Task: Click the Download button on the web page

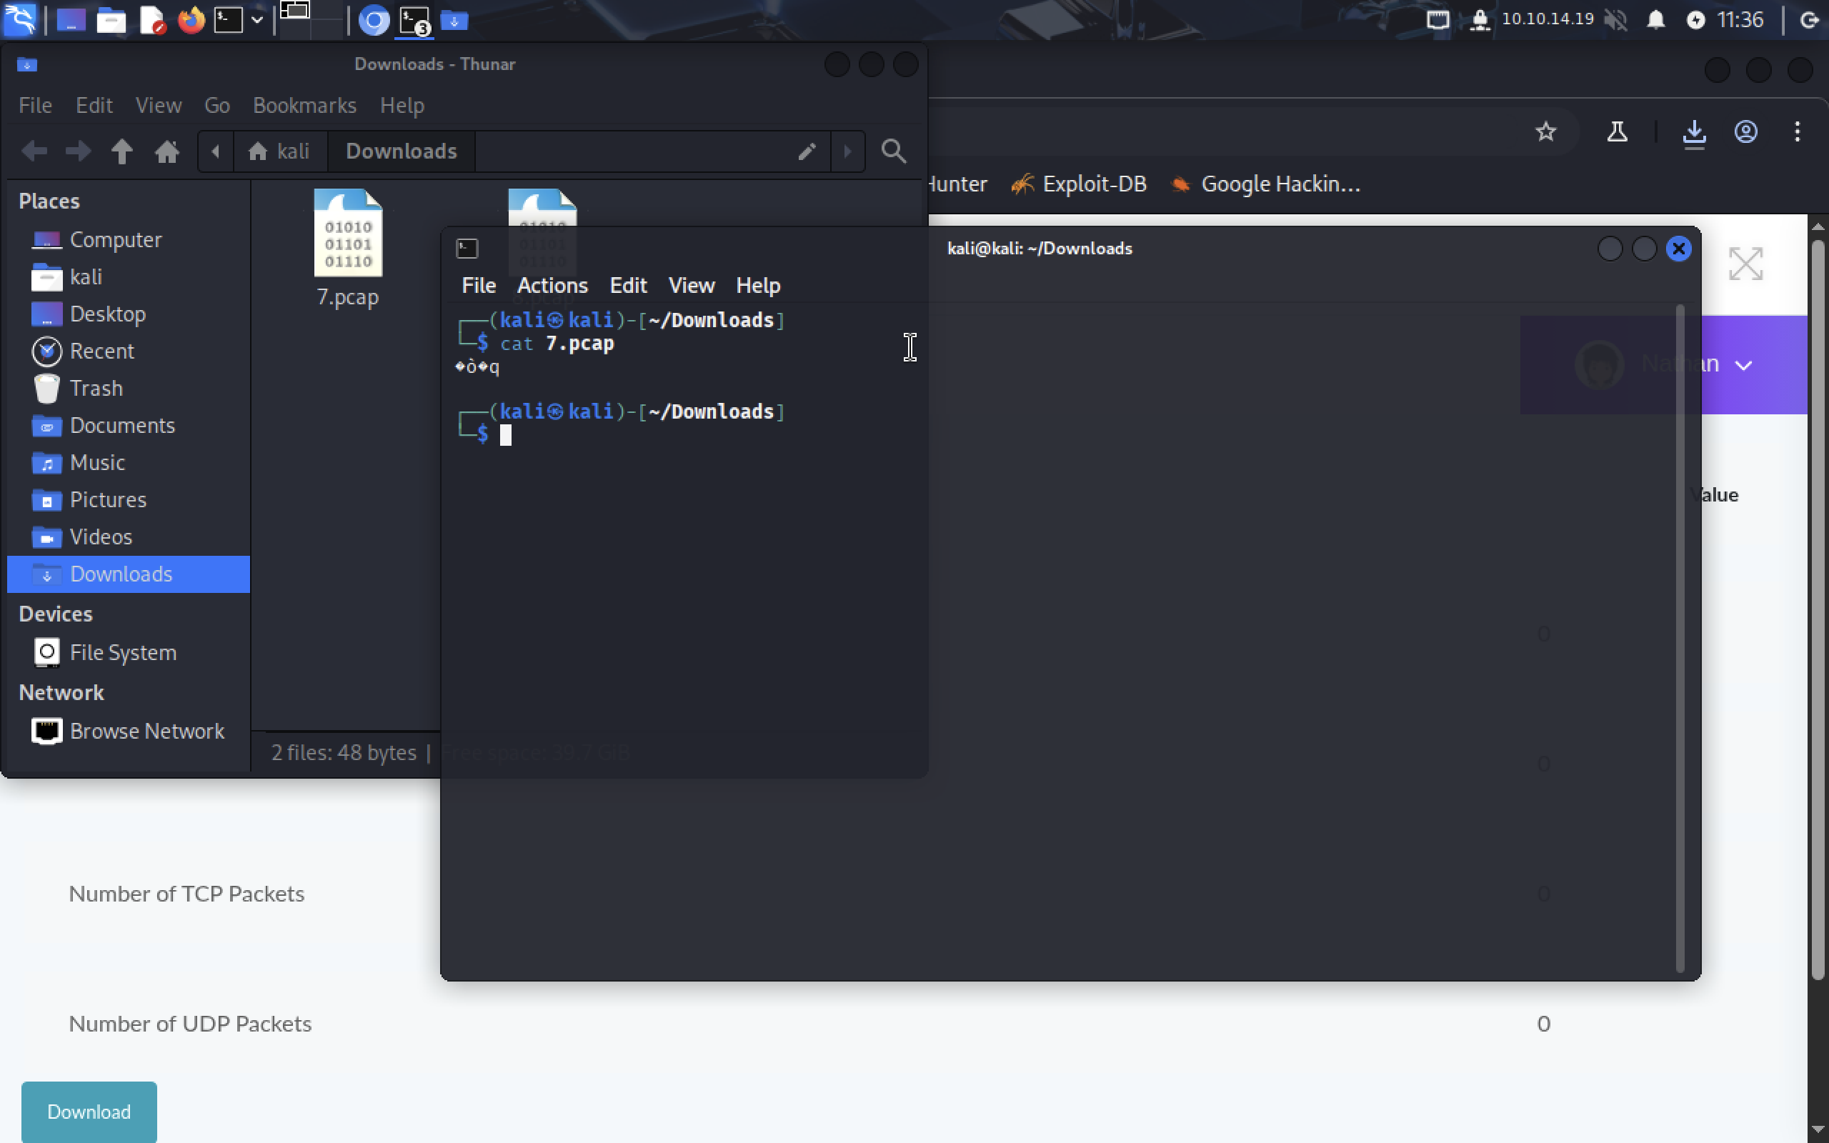Action: (x=89, y=1112)
